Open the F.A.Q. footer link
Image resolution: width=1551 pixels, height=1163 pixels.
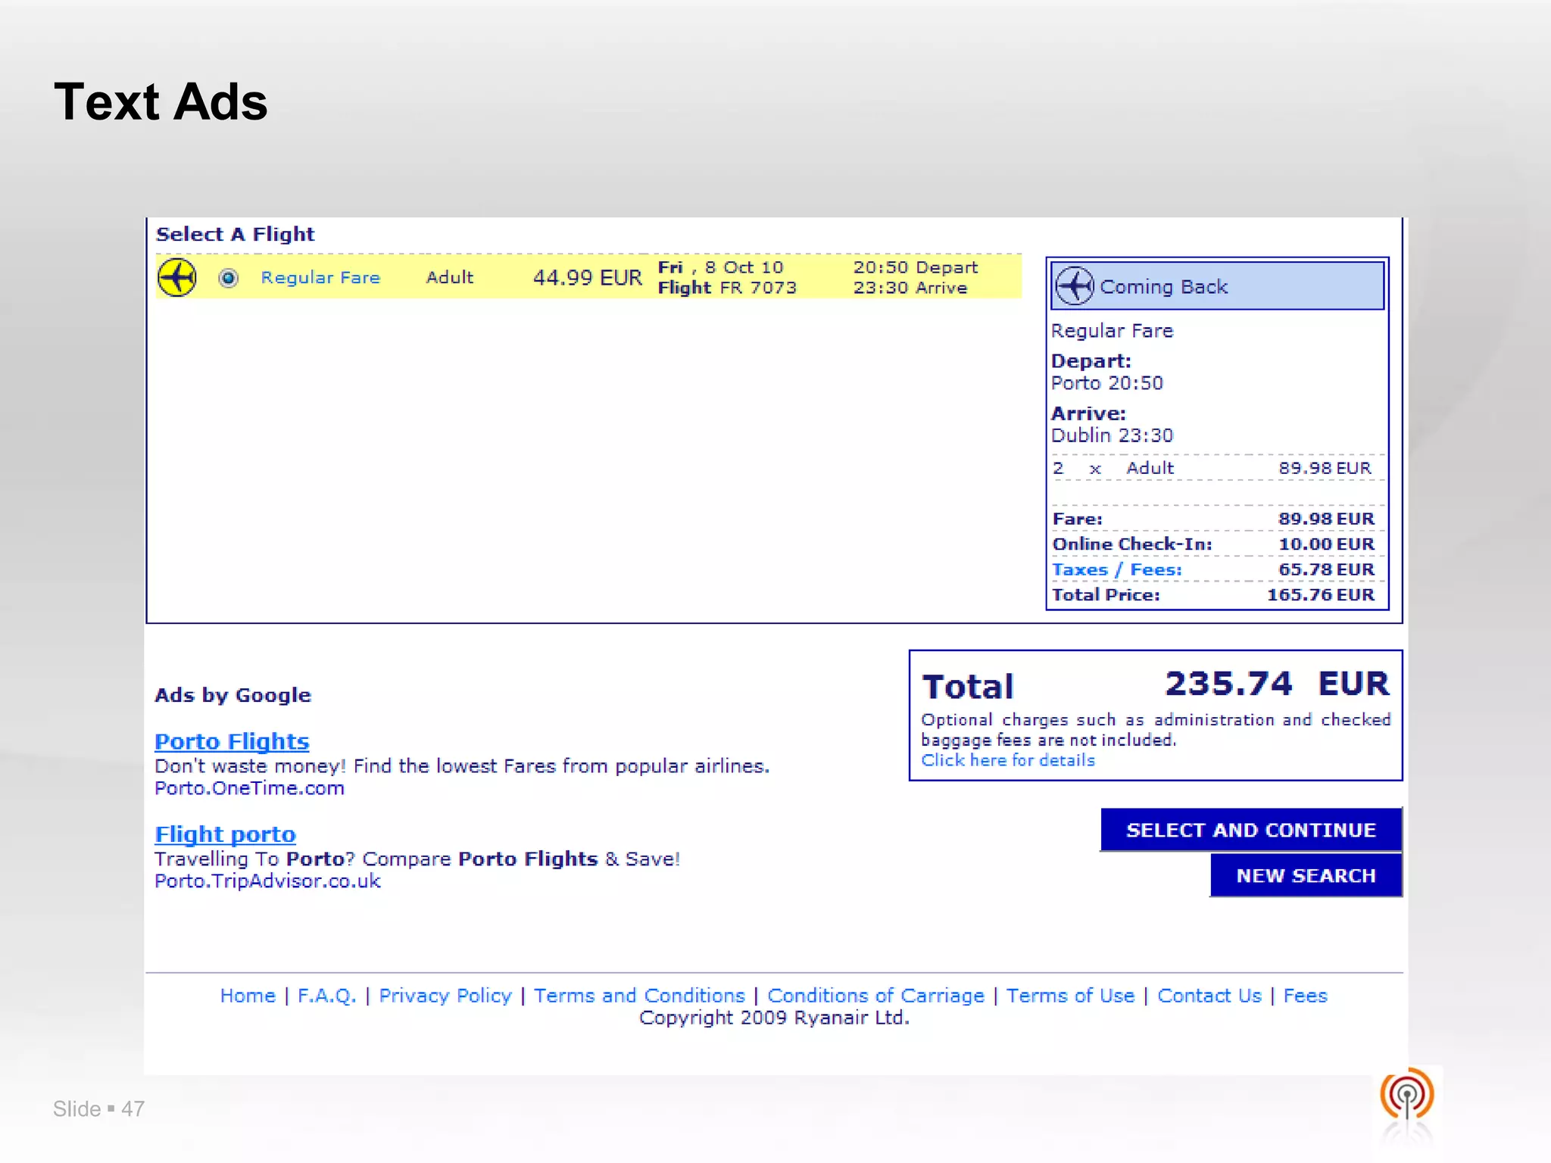coord(326,996)
